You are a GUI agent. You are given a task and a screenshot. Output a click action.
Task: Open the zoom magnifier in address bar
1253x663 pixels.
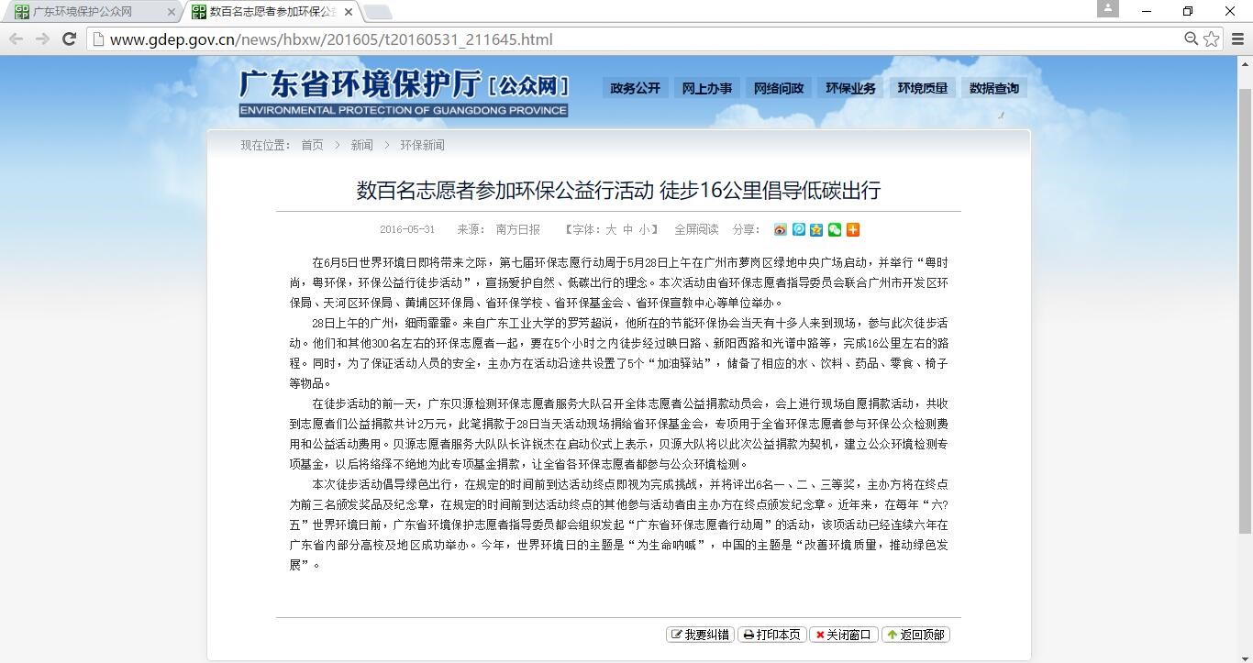(x=1191, y=39)
